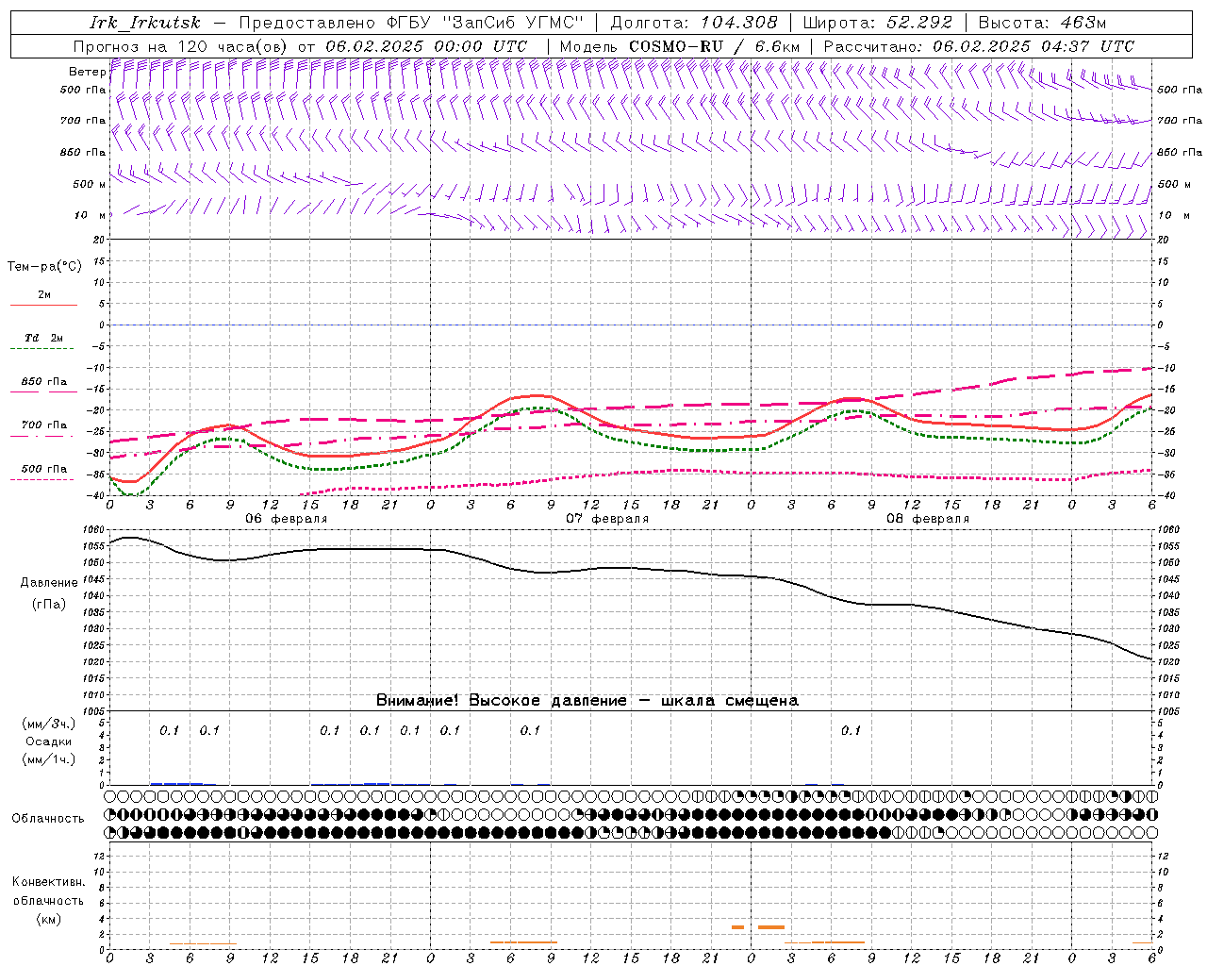Click the Долгота: 104.308 value
Viewport: 1207px width, 966px height.
[694, 23]
